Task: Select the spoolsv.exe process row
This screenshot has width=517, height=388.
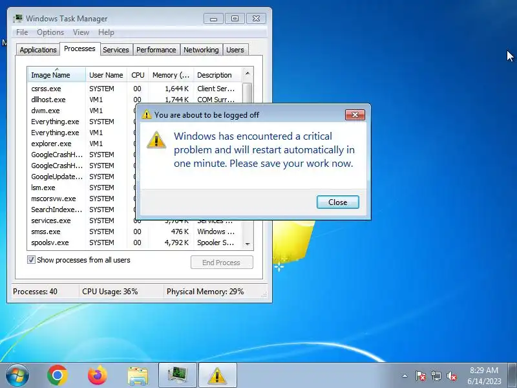Action: pyautogui.click(x=134, y=242)
